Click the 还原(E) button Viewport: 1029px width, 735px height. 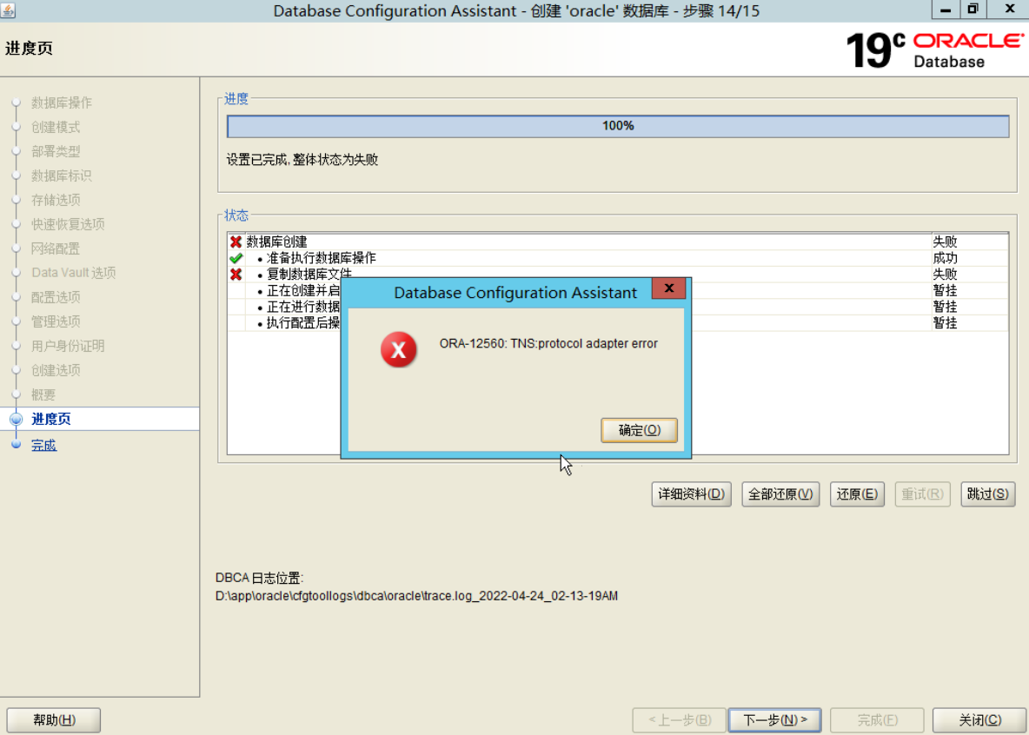click(857, 494)
